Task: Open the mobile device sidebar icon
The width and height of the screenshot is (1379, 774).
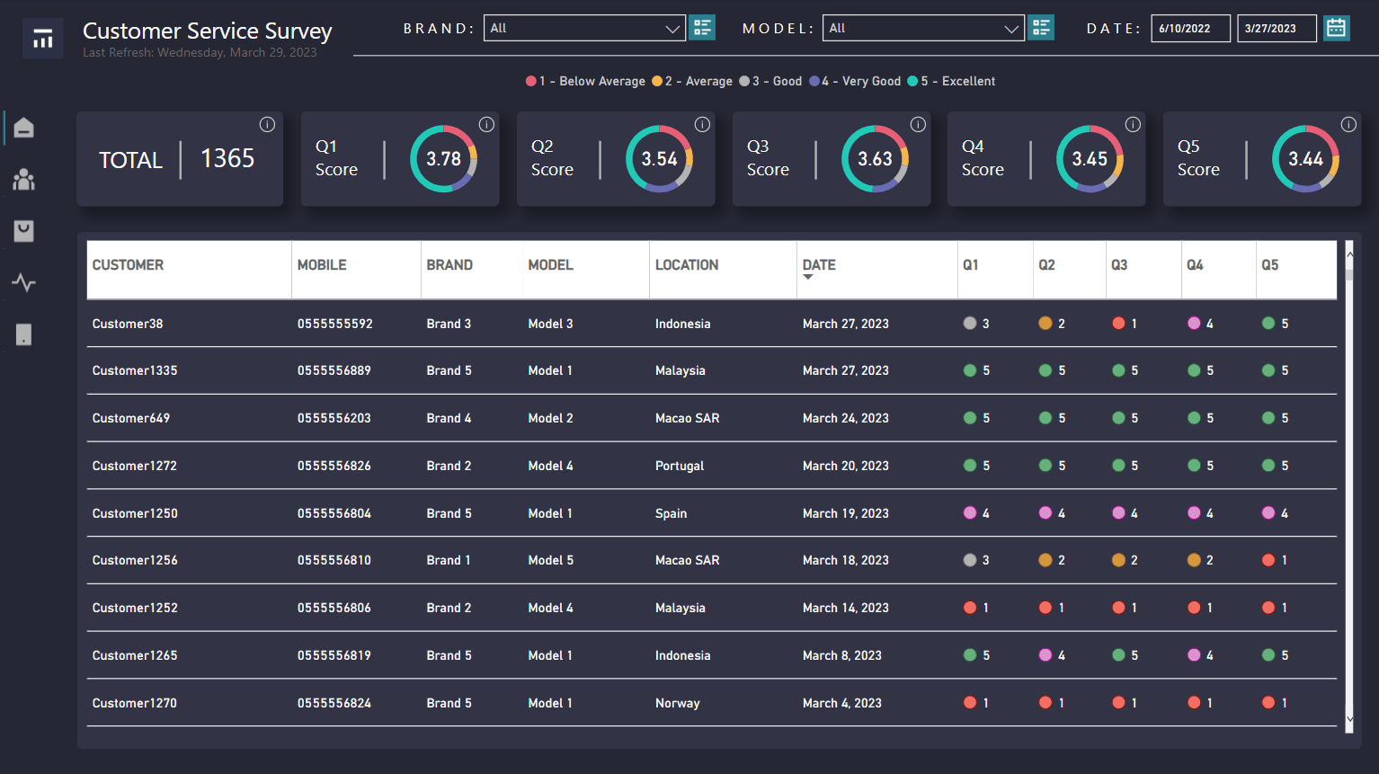Action: coord(24,335)
